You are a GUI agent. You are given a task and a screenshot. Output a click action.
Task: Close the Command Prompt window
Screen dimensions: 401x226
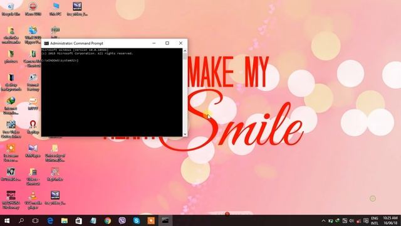pos(180,43)
